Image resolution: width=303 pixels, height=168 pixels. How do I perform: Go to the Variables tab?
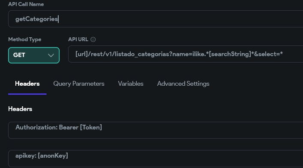coord(131,84)
